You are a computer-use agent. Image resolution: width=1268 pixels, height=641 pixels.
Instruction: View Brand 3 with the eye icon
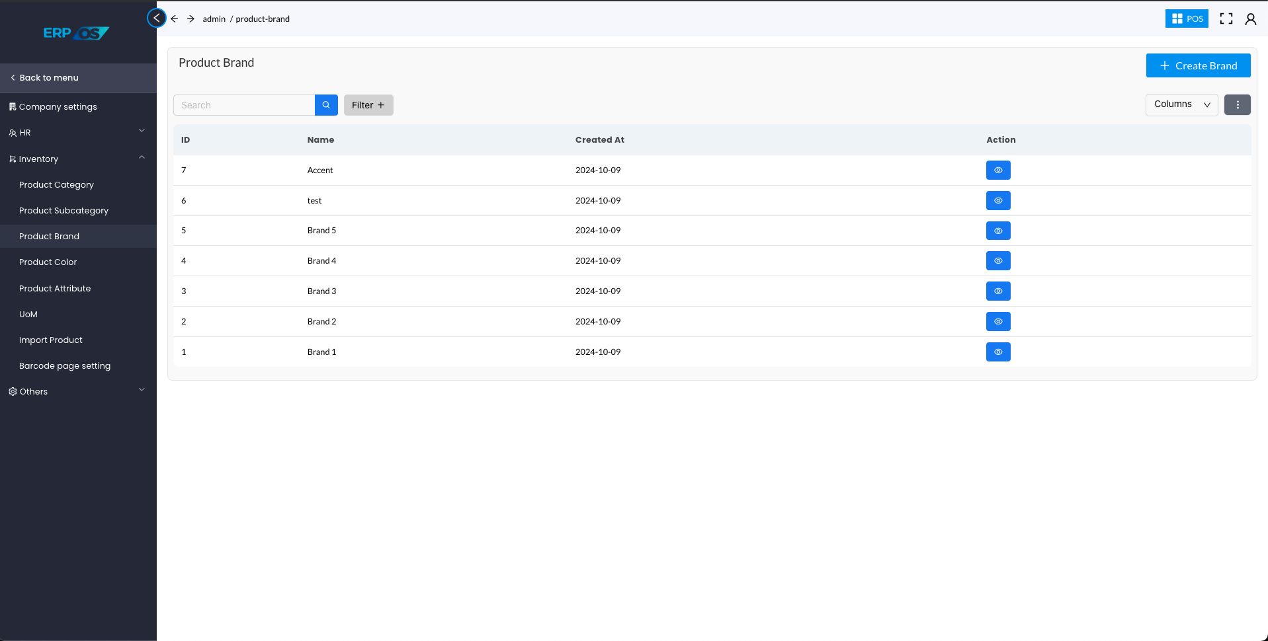[x=998, y=291]
